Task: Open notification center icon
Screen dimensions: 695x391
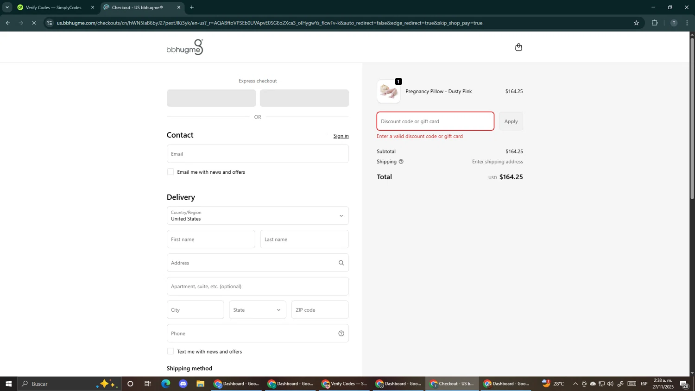Action: 684,384
